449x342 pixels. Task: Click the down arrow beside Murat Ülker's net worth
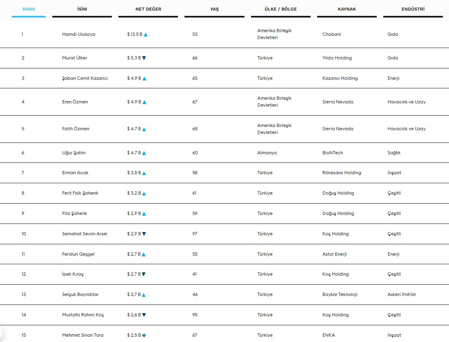tap(144, 58)
